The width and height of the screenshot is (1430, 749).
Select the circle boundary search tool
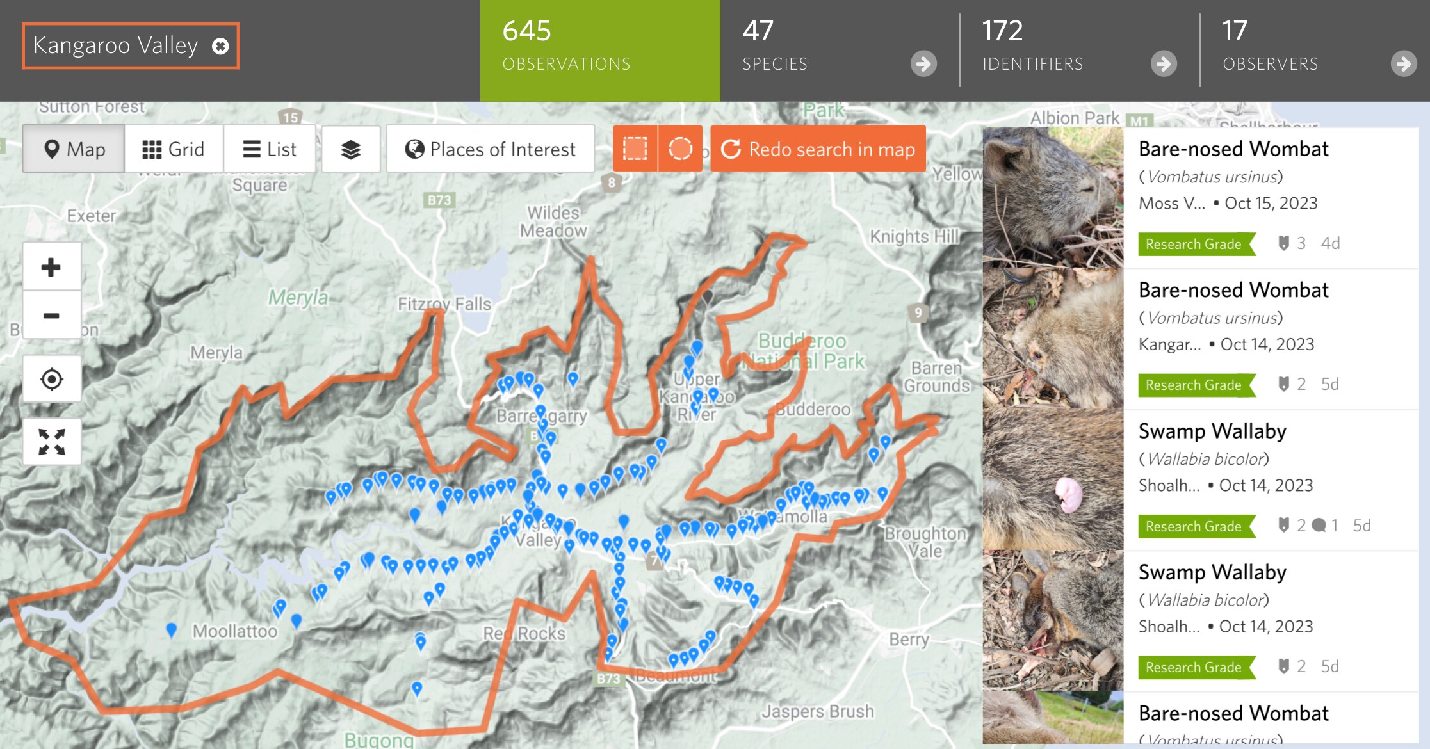680,149
